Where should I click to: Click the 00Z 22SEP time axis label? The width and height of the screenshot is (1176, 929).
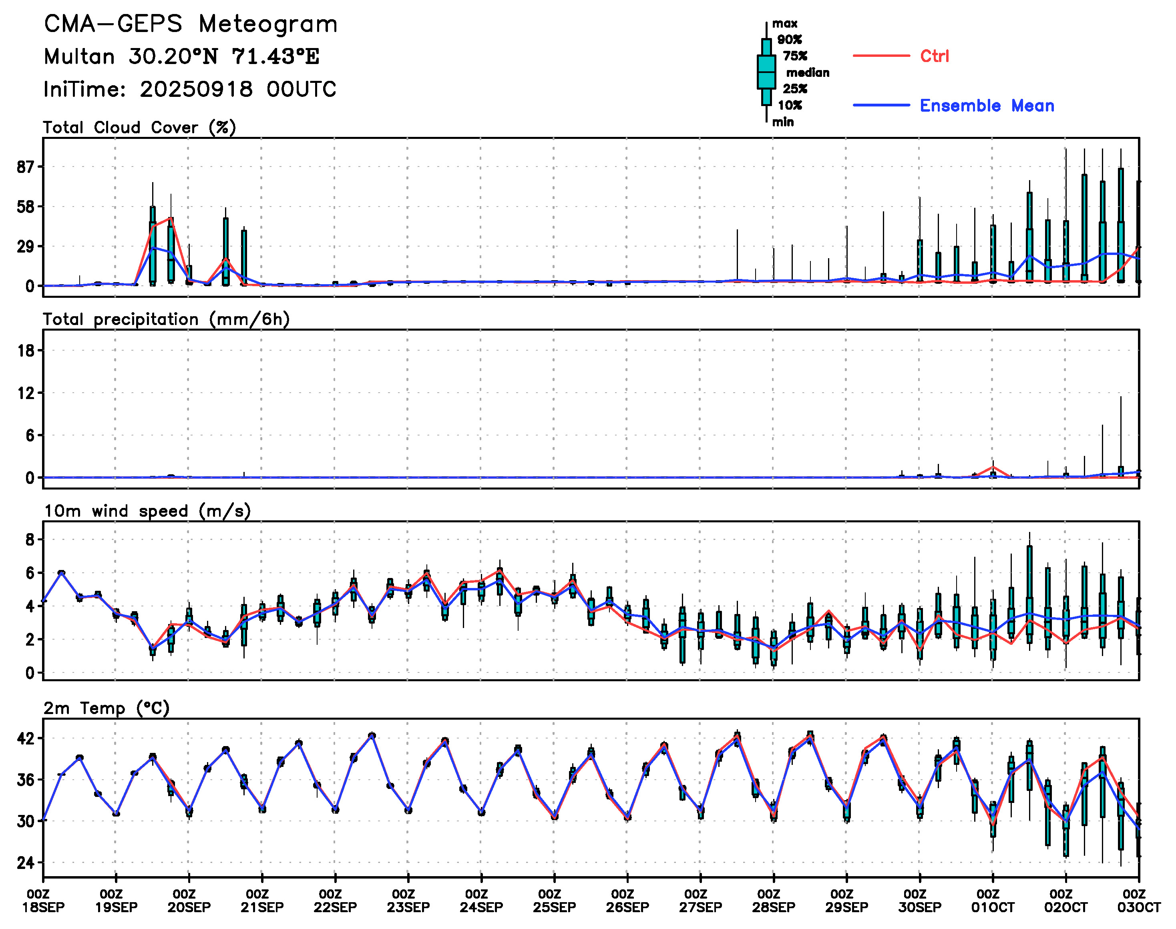tap(335, 901)
